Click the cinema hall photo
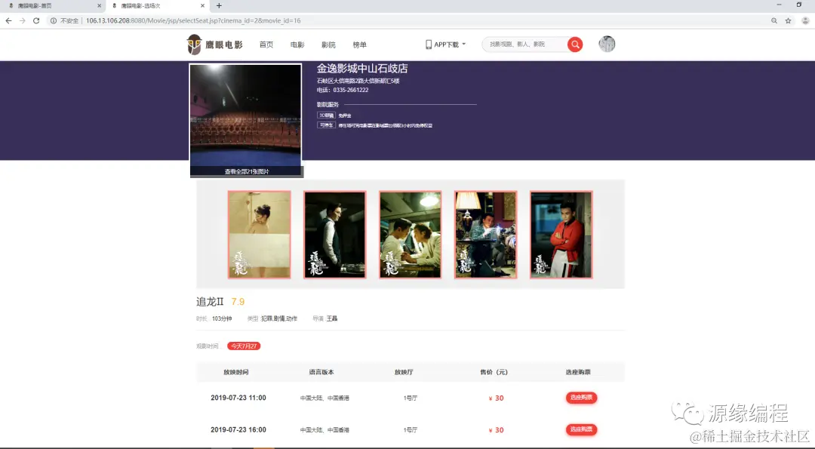Screen dimensions: 815x449 pyautogui.click(x=246, y=115)
